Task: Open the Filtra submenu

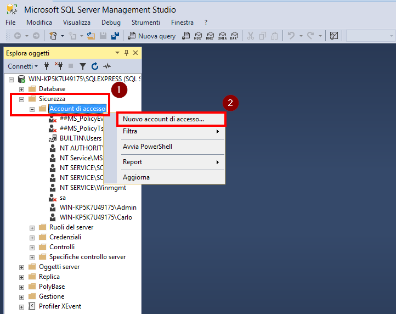Action: [x=171, y=131]
